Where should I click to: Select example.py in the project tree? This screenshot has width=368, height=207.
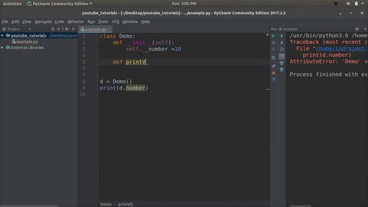[25, 41]
